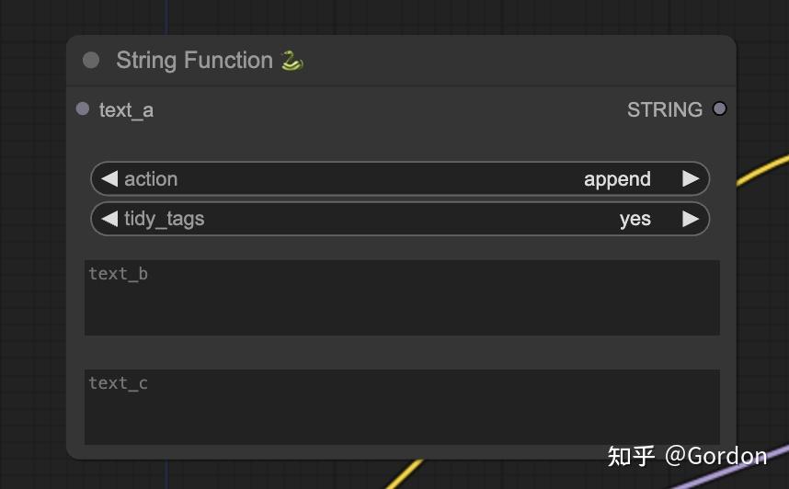Click the STRING output connector dot
The image size is (789, 489).
pos(719,109)
